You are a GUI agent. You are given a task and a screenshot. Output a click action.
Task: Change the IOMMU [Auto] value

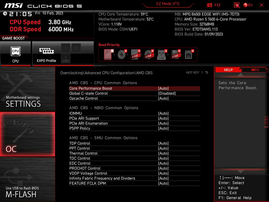click(x=163, y=113)
